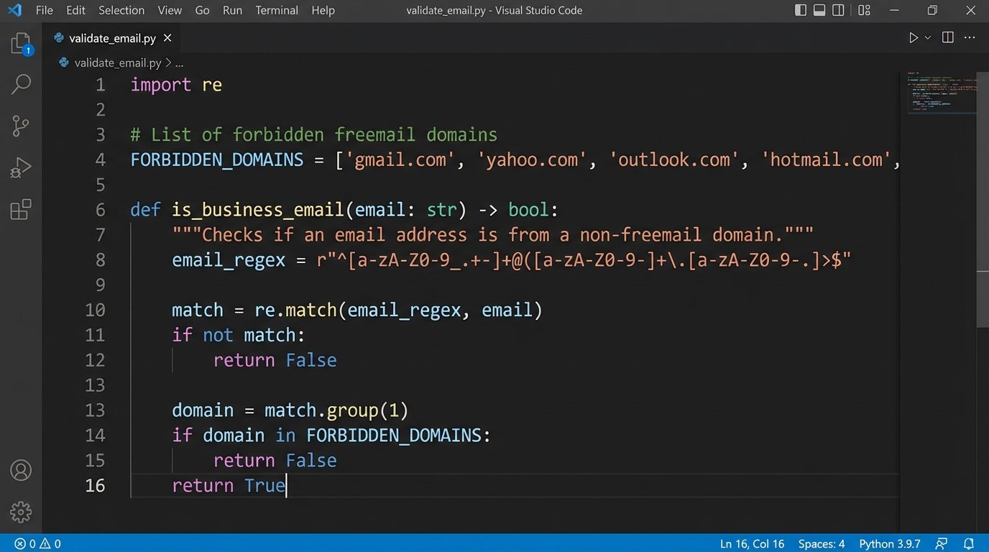This screenshot has width=989, height=552.
Task: Click the notifications bell in status bar
Action: tap(969, 543)
